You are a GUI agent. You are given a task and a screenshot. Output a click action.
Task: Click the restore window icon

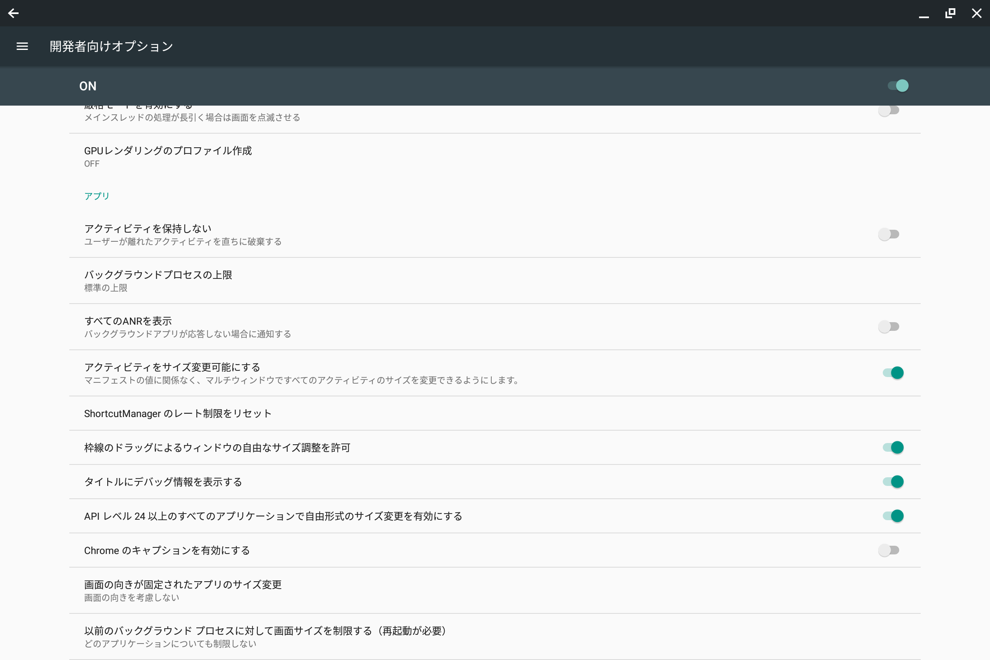click(x=950, y=13)
